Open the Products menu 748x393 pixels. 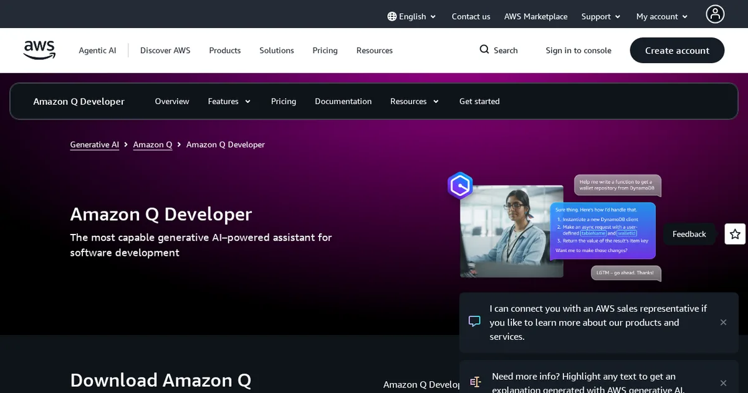(x=225, y=51)
